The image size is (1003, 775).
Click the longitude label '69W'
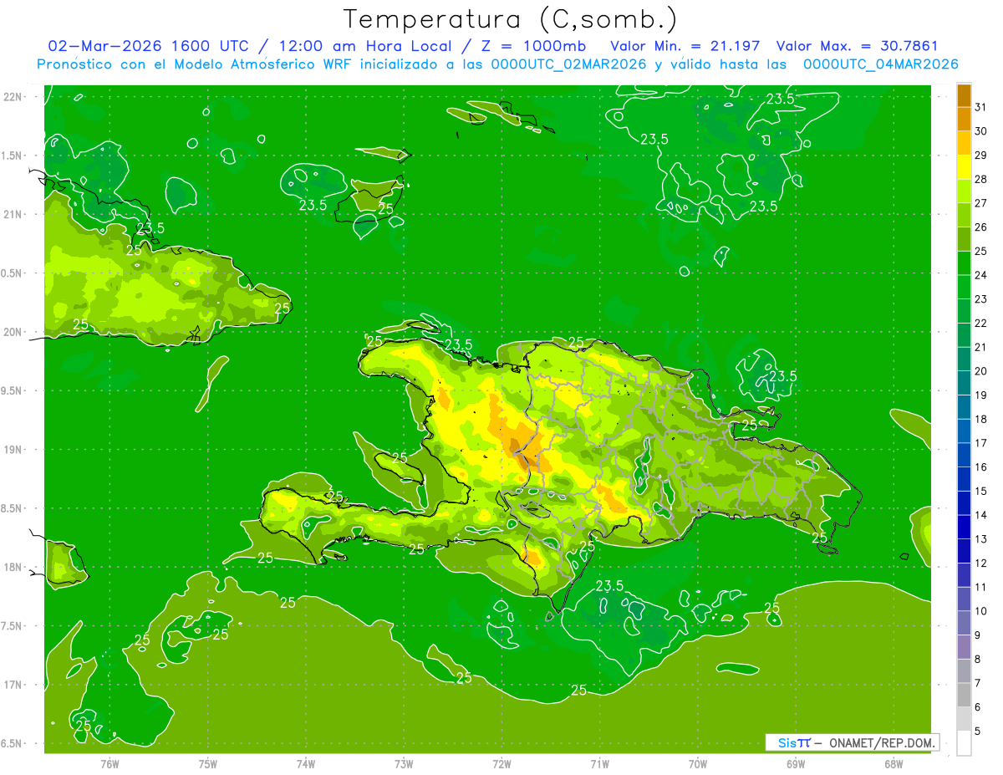click(795, 763)
